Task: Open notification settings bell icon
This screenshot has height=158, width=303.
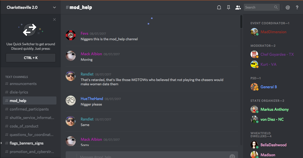Action: tap(219, 7)
